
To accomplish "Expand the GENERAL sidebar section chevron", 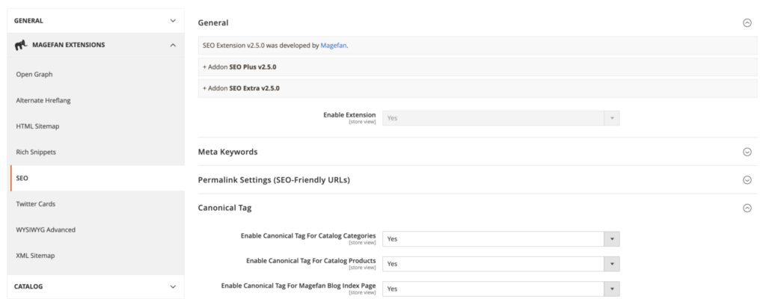I will pos(173,21).
